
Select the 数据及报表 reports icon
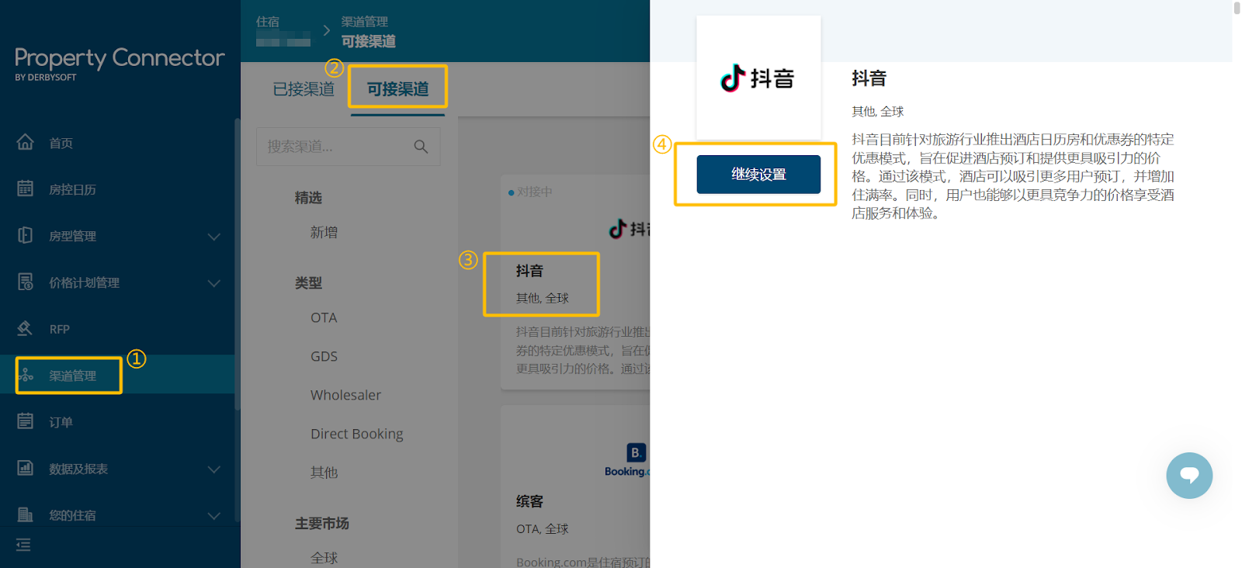(x=26, y=468)
